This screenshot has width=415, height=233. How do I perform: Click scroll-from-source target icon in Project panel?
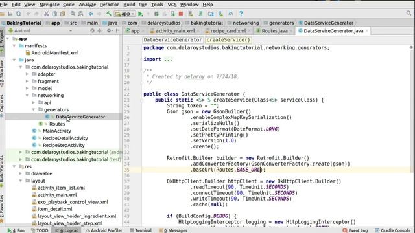(92, 30)
